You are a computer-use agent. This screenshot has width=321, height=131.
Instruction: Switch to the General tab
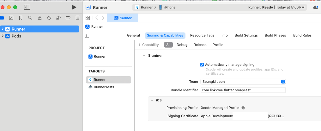[x=133, y=35]
